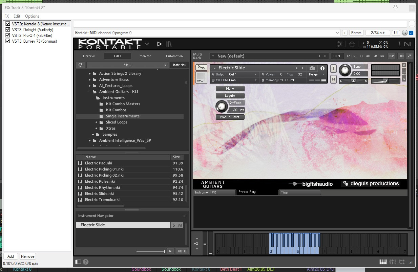The width and height of the screenshot is (418, 272).
Task: Click the Mod -> Start button
Action: pyautogui.click(x=230, y=117)
